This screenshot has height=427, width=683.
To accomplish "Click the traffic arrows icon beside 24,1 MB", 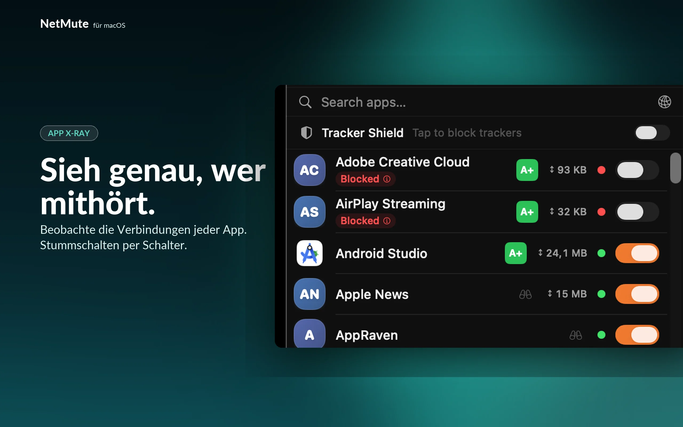I will tap(540, 253).
